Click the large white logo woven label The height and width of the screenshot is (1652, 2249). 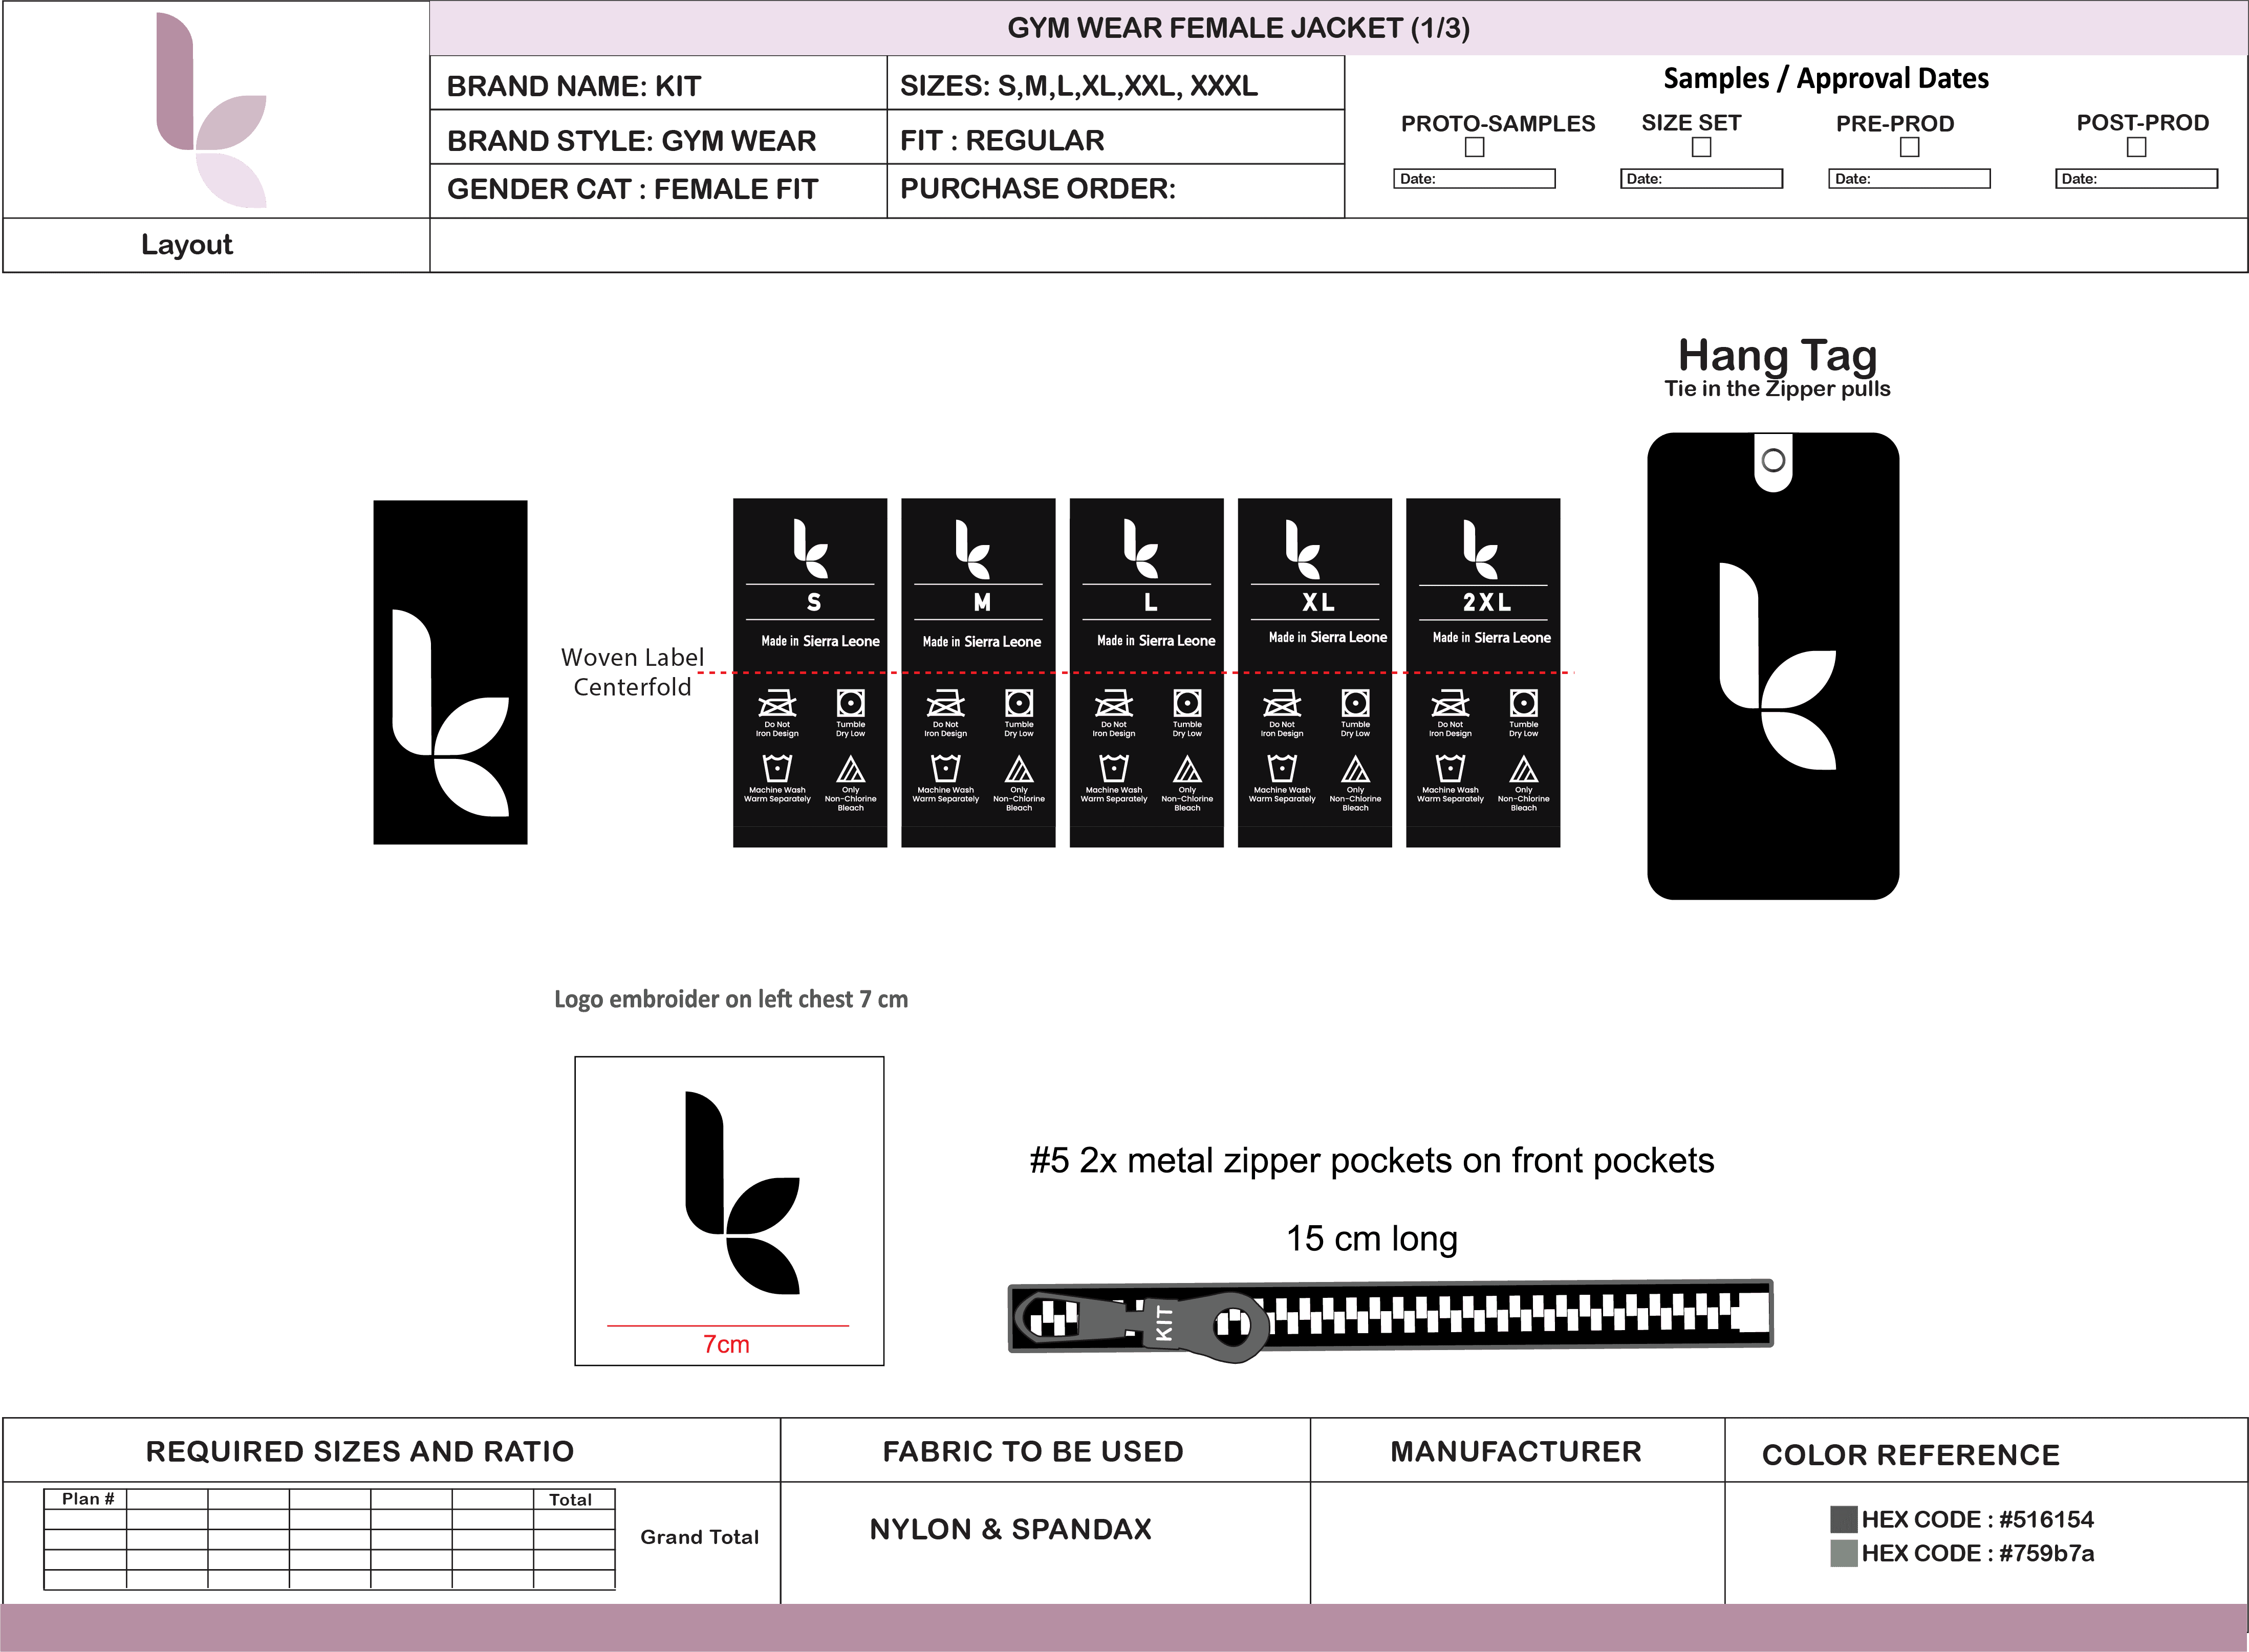[x=450, y=672]
